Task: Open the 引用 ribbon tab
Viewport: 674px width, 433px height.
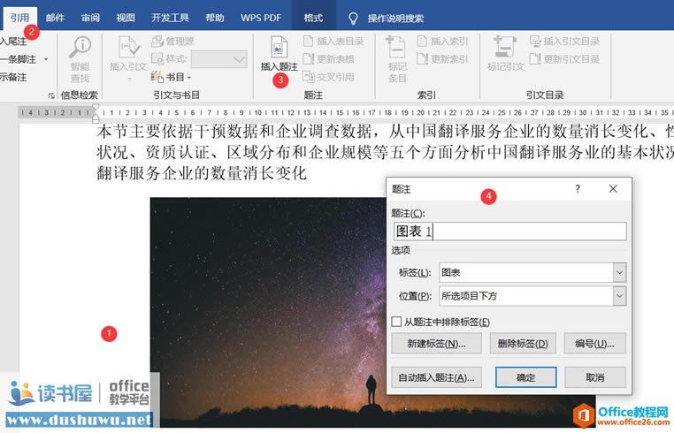Action: [x=19, y=18]
